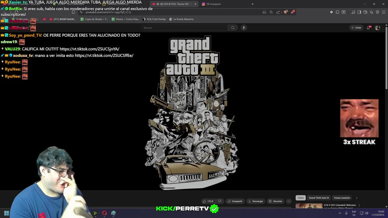Download the video with Descargar button
Image resolution: width=388 pixels, height=218 pixels.
pos(256,201)
